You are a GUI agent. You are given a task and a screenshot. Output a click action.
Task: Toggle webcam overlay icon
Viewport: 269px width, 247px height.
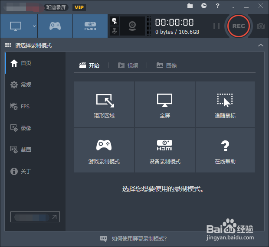click(132, 26)
